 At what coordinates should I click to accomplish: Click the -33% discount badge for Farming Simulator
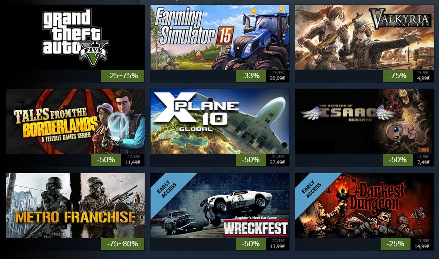tap(250, 76)
